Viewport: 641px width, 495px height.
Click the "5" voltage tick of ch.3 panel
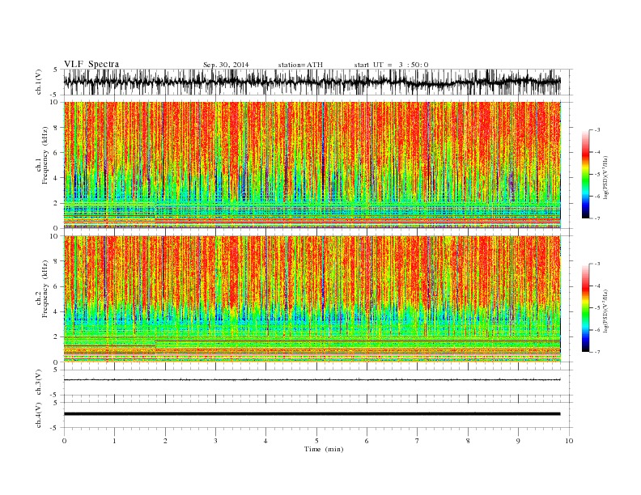click(56, 370)
